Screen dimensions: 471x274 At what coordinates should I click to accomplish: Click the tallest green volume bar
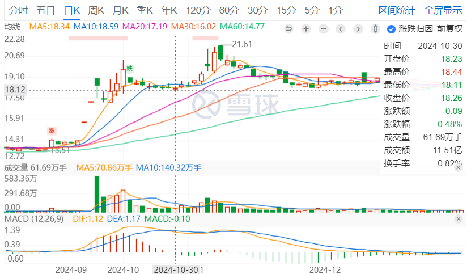(x=97, y=195)
